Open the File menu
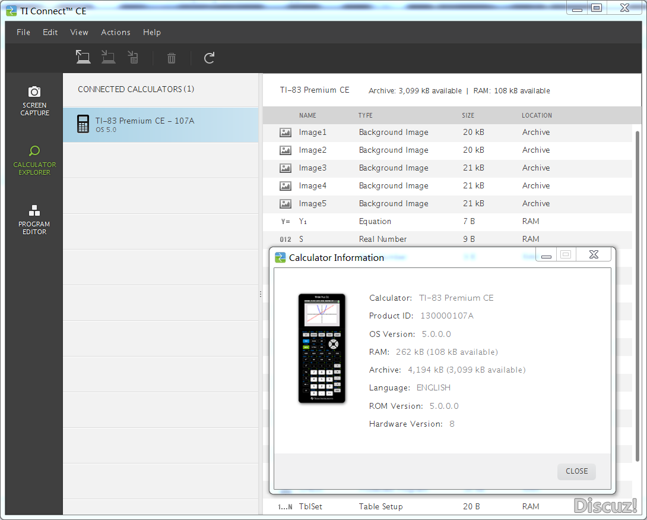Viewport: 647px width, 520px height. [23, 32]
